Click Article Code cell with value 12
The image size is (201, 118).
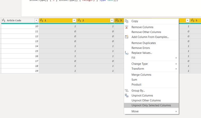coord(20,36)
